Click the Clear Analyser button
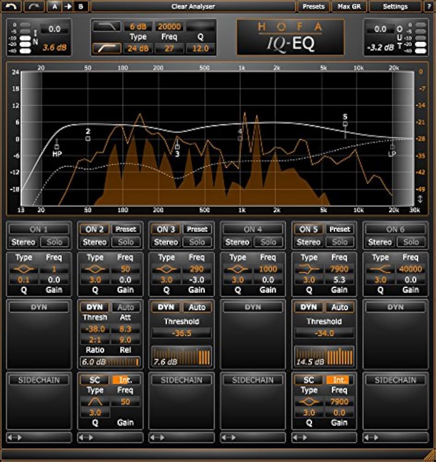Screen dimensions: 436x462 tap(193, 6)
